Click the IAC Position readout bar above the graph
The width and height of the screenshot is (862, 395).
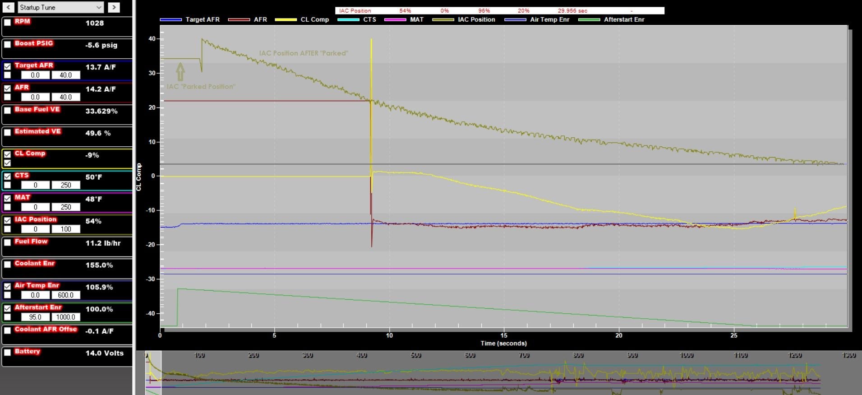[499, 10]
